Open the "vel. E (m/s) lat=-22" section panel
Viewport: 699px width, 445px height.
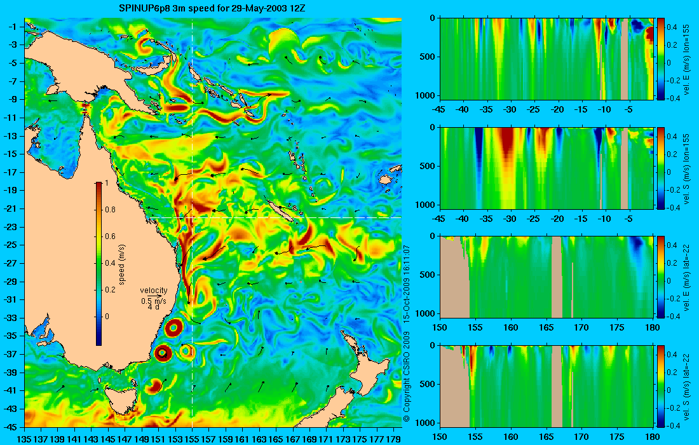(x=546, y=277)
